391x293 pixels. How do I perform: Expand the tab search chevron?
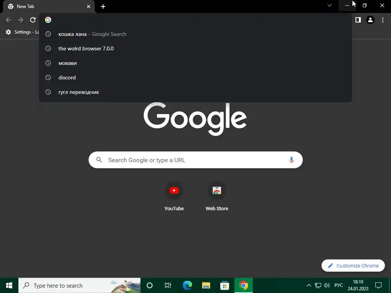point(330,5)
